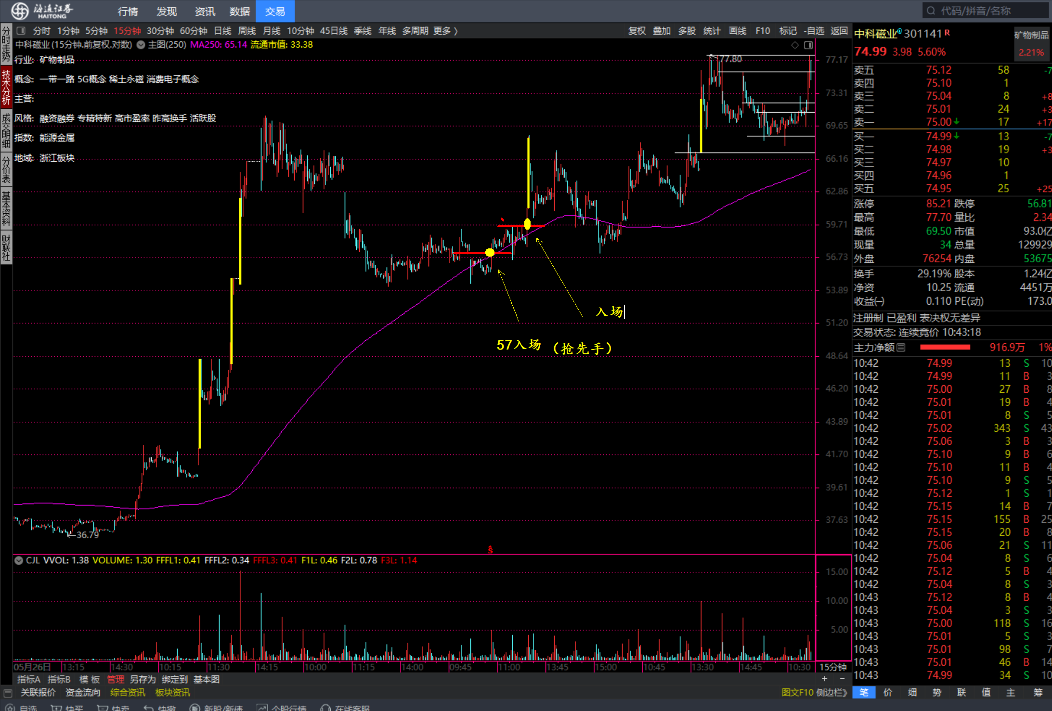Open the 基本资料 sidebar tab
This screenshot has width=1052, height=711.
(6, 209)
